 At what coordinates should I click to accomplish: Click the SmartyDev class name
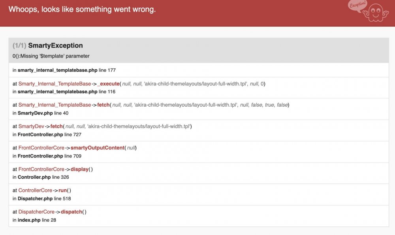[x=31, y=126]
